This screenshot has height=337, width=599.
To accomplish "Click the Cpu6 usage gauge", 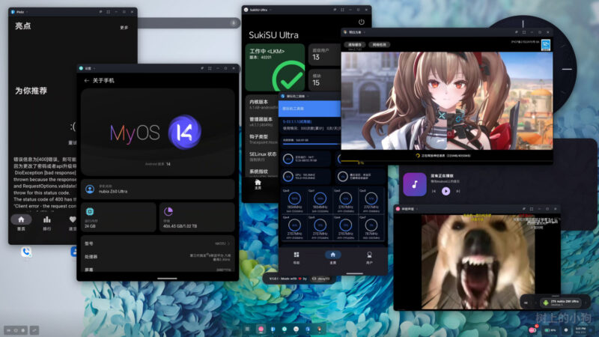I will coord(346,225).
